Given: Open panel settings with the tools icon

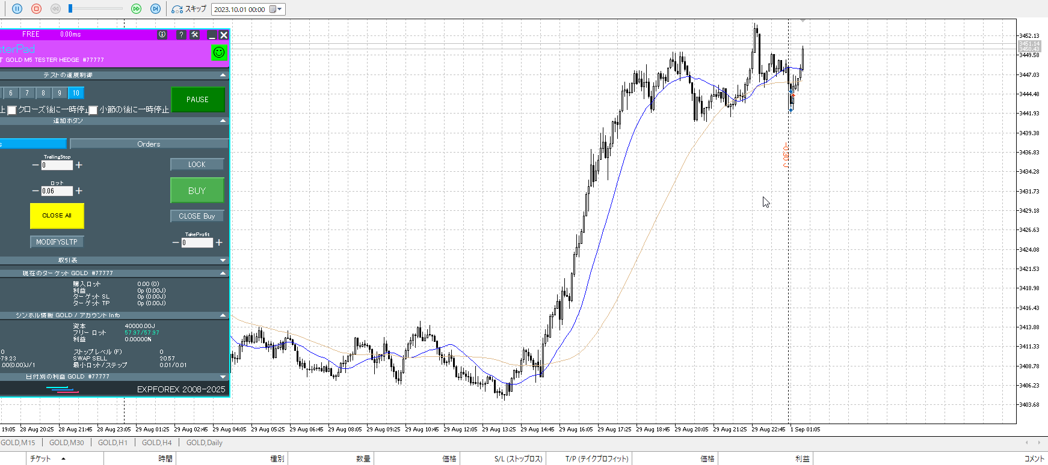Looking at the screenshot, I should pyautogui.click(x=195, y=35).
